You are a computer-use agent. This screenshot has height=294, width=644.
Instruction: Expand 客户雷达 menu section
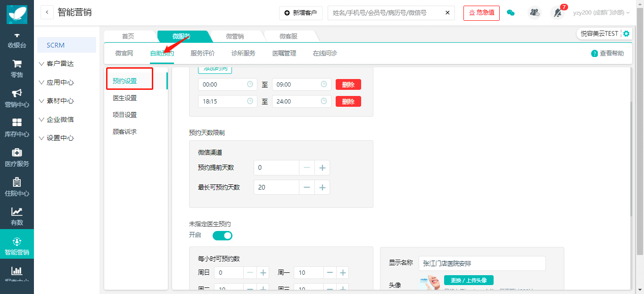point(60,64)
